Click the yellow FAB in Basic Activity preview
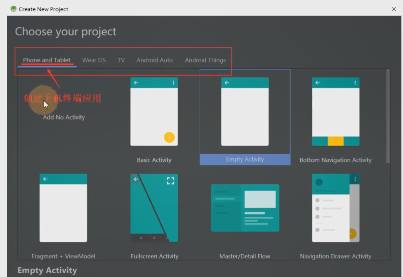 169,137
